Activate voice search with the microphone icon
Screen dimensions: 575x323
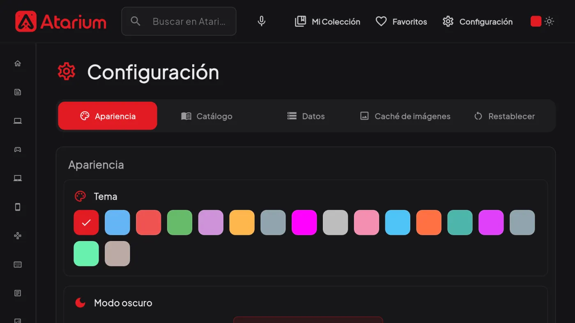[x=262, y=21]
